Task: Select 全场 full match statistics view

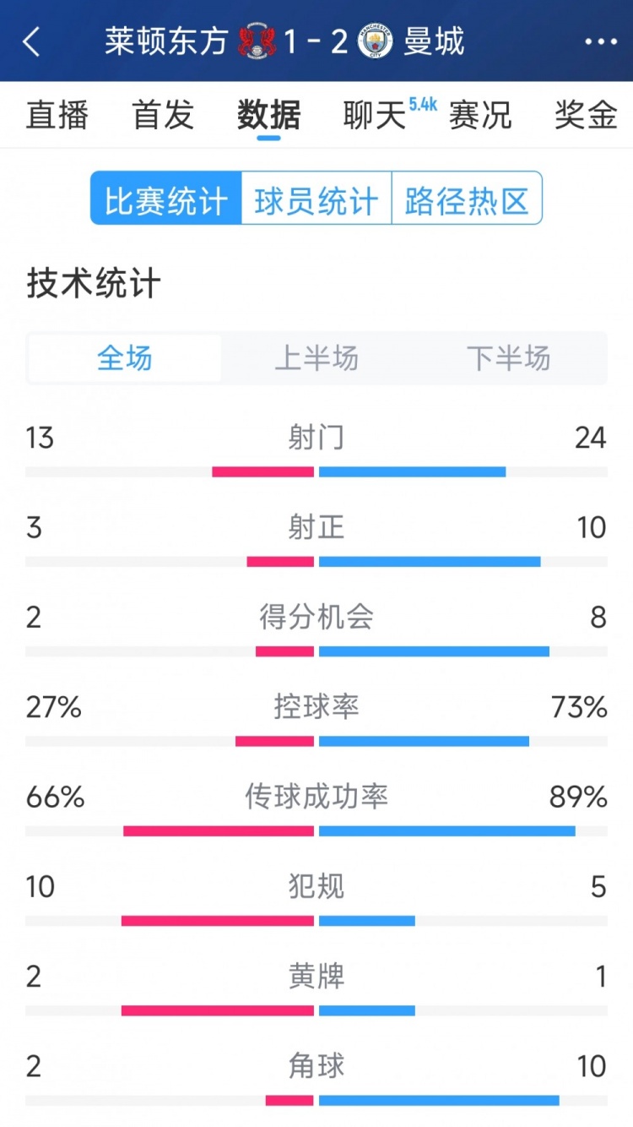Action: coord(124,358)
